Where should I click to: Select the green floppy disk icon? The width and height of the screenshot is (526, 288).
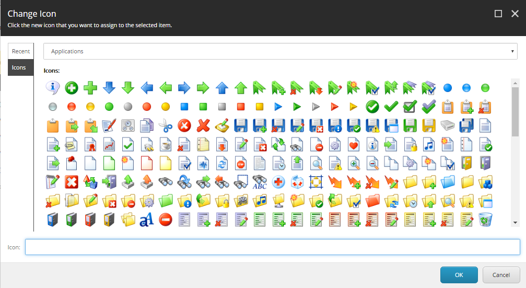pyautogui.click(x=410, y=126)
